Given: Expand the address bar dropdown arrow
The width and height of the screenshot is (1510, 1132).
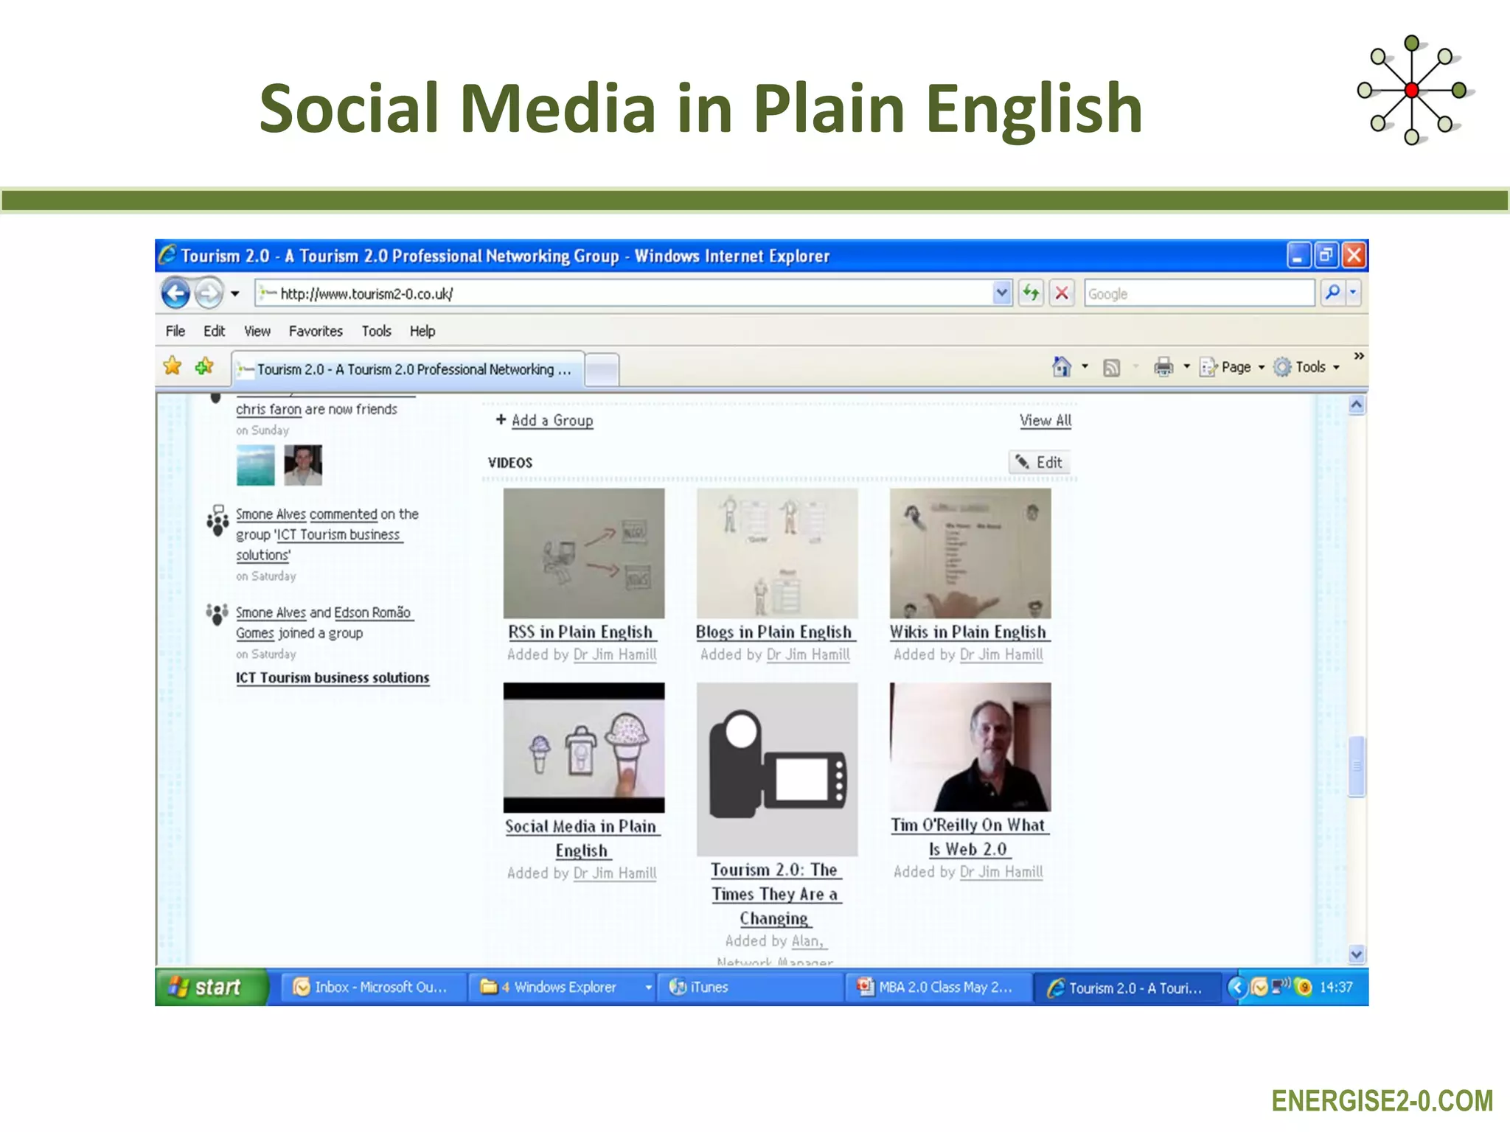Looking at the screenshot, I should [x=1001, y=293].
